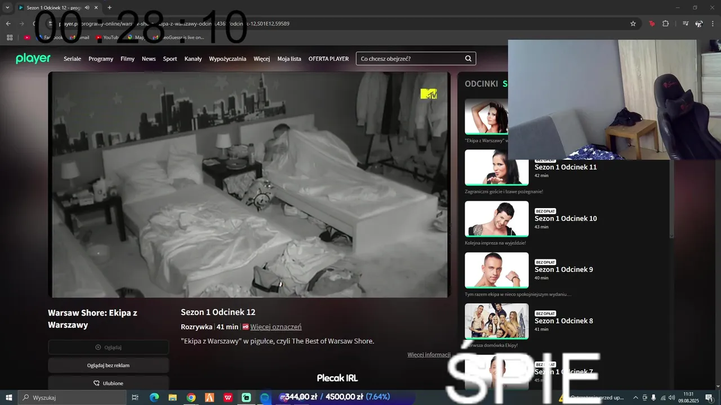Open Moja lista

point(289,58)
